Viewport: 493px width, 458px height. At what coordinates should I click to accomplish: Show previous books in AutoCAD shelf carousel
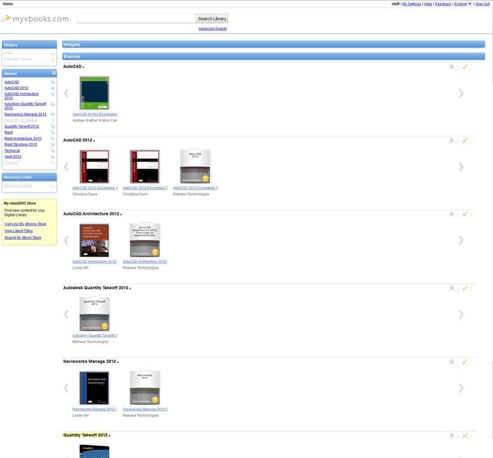(x=66, y=93)
